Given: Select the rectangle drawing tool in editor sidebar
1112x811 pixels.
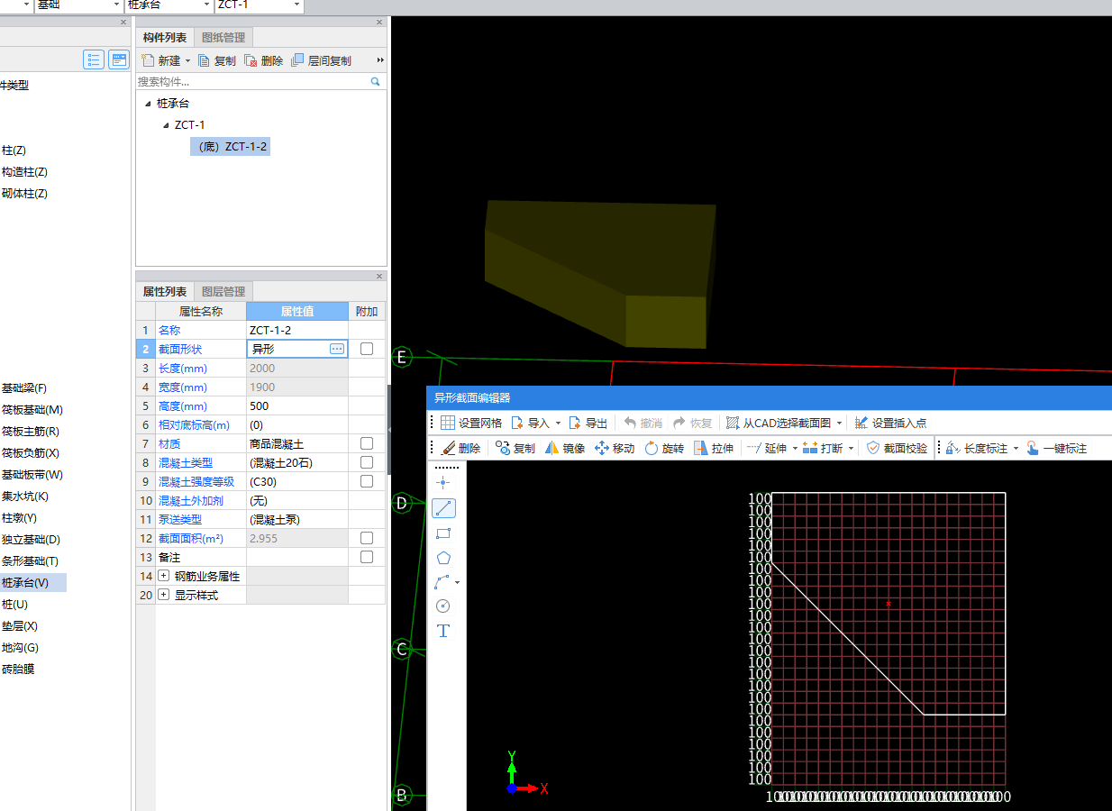Looking at the screenshot, I should tap(442, 533).
